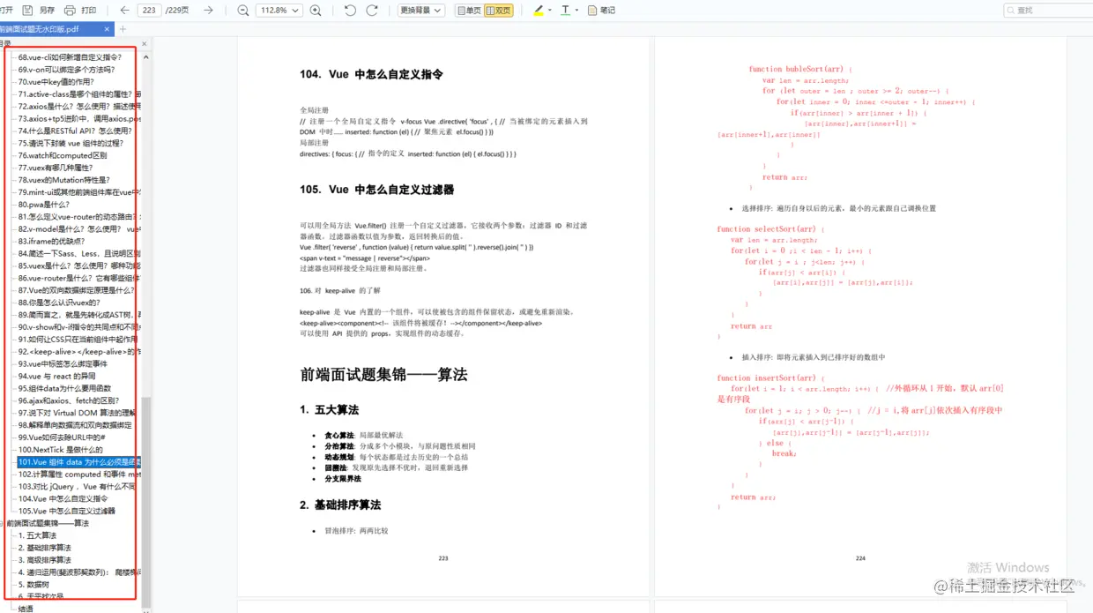Viewport: 1093px width, 613px height.
Task: Open outline item 68.vue-cli如何新增自定义指令
Action: (x=70, y=57)
